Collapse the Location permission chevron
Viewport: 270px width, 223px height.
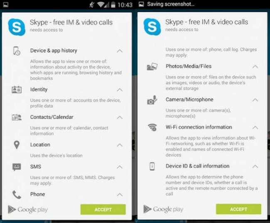point(120,145)
